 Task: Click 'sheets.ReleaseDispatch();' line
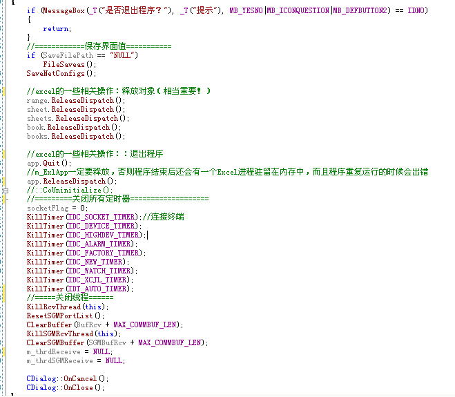click(x=78, y=118)
